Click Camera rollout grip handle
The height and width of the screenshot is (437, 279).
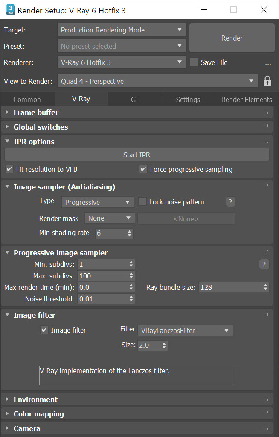[x=266, y=428]
